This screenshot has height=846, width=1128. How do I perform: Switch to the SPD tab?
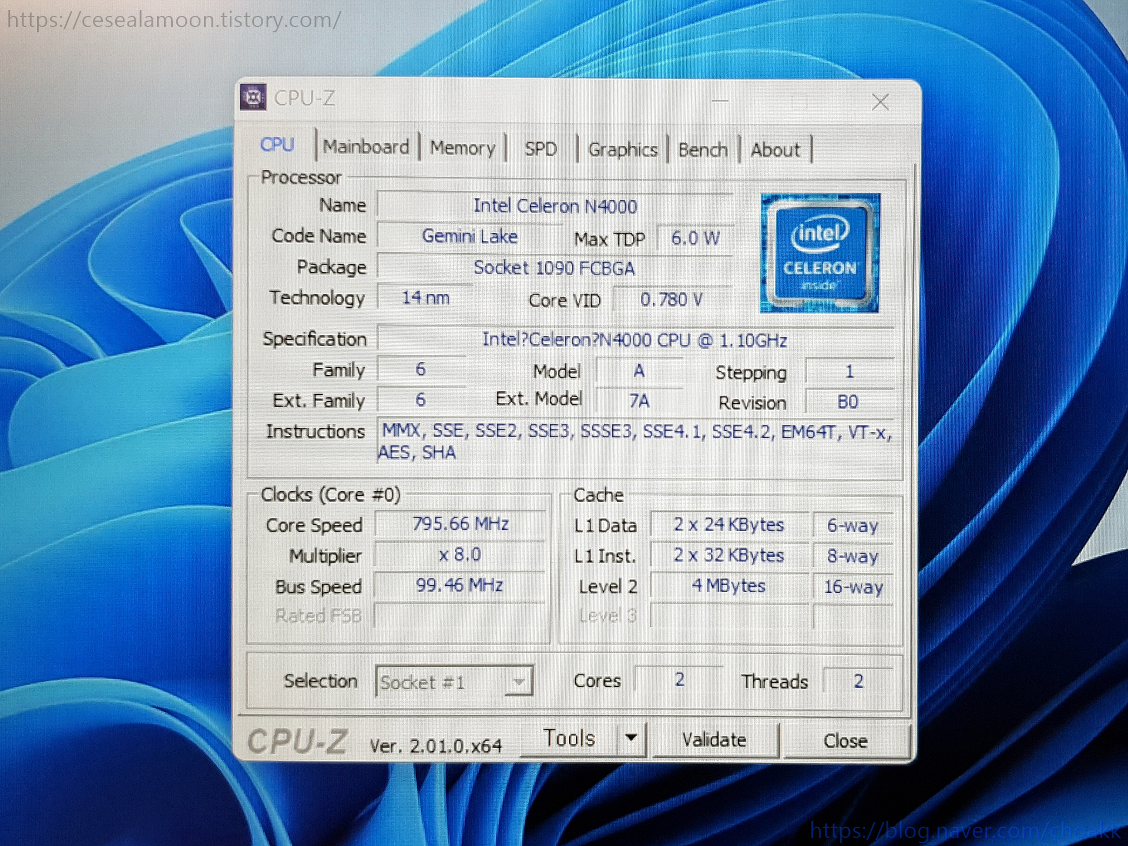click(540, 149)
